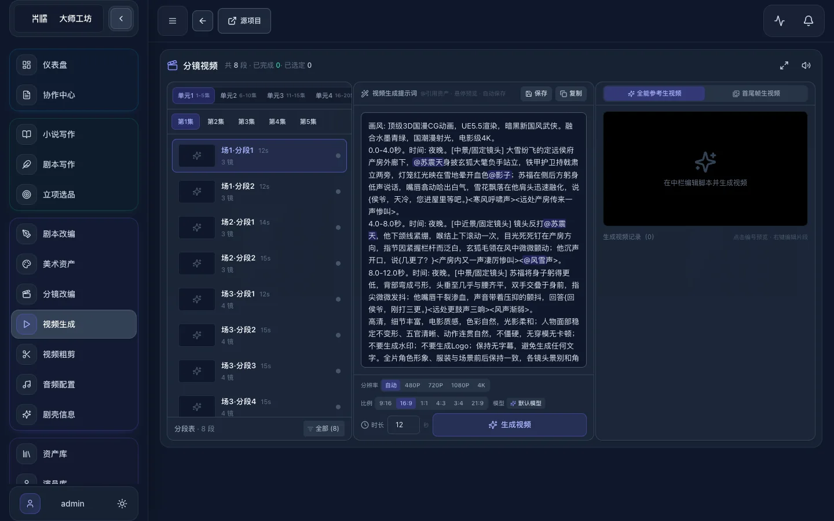834x521 pixels.
Task: Open the 源项目 link button
Action: (x=244, y=21)
